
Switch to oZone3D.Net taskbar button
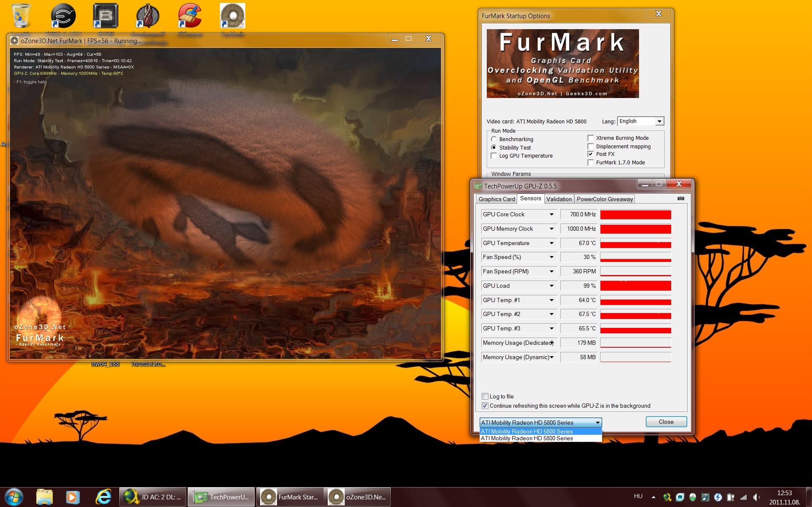(358, 497)
